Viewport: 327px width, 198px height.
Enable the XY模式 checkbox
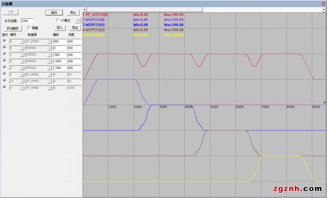tap(58, 20)
